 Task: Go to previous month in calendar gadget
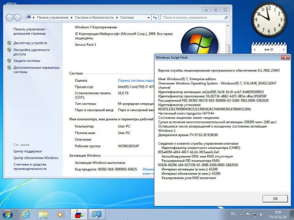click(x=254, y=50)
